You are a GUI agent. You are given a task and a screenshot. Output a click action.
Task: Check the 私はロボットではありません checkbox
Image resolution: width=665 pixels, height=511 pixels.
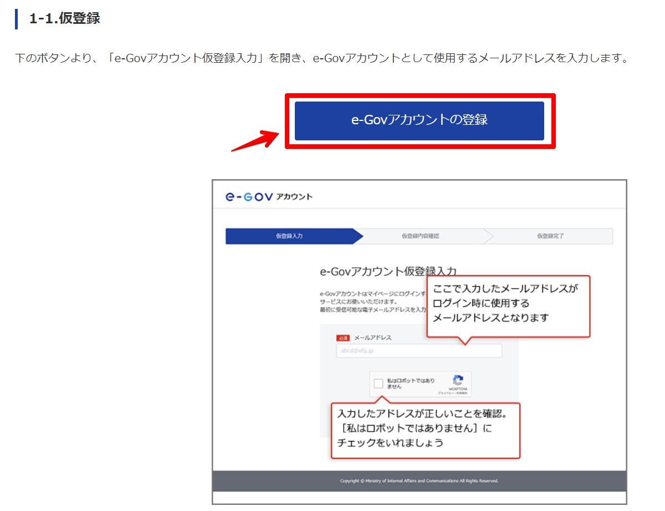(378, 383)
